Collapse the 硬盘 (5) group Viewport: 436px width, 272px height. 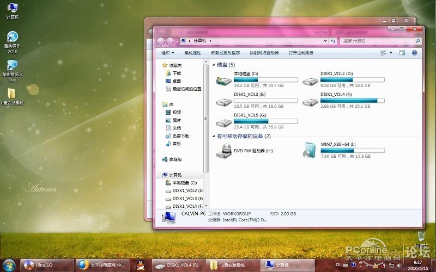(214, 65)
